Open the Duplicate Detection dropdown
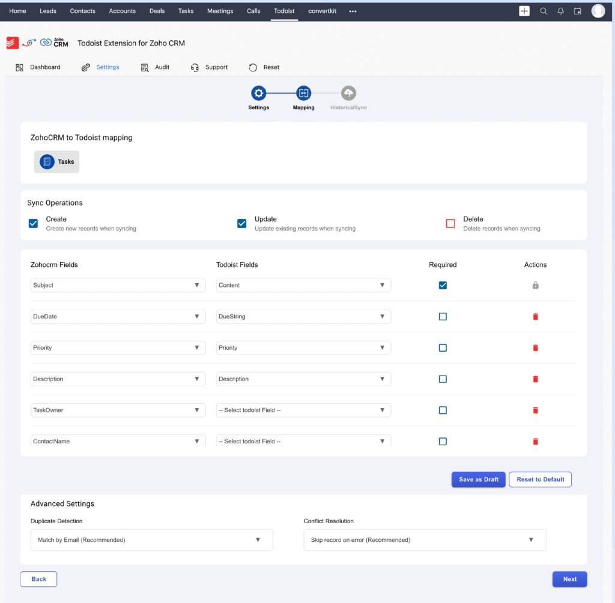The width and height of the screenshot is (615, 603). (151, 540)
